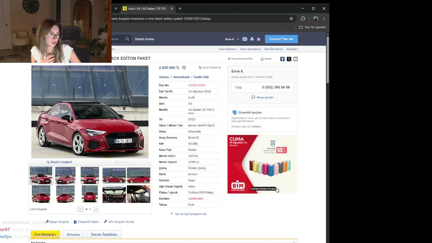432x243 pixels.
Task: Open the browser extensions menu
Action: point(303,19)
